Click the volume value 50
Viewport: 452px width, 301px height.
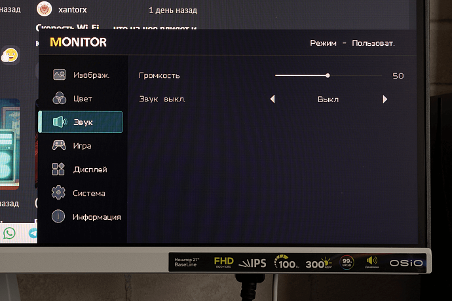(398, 76)
